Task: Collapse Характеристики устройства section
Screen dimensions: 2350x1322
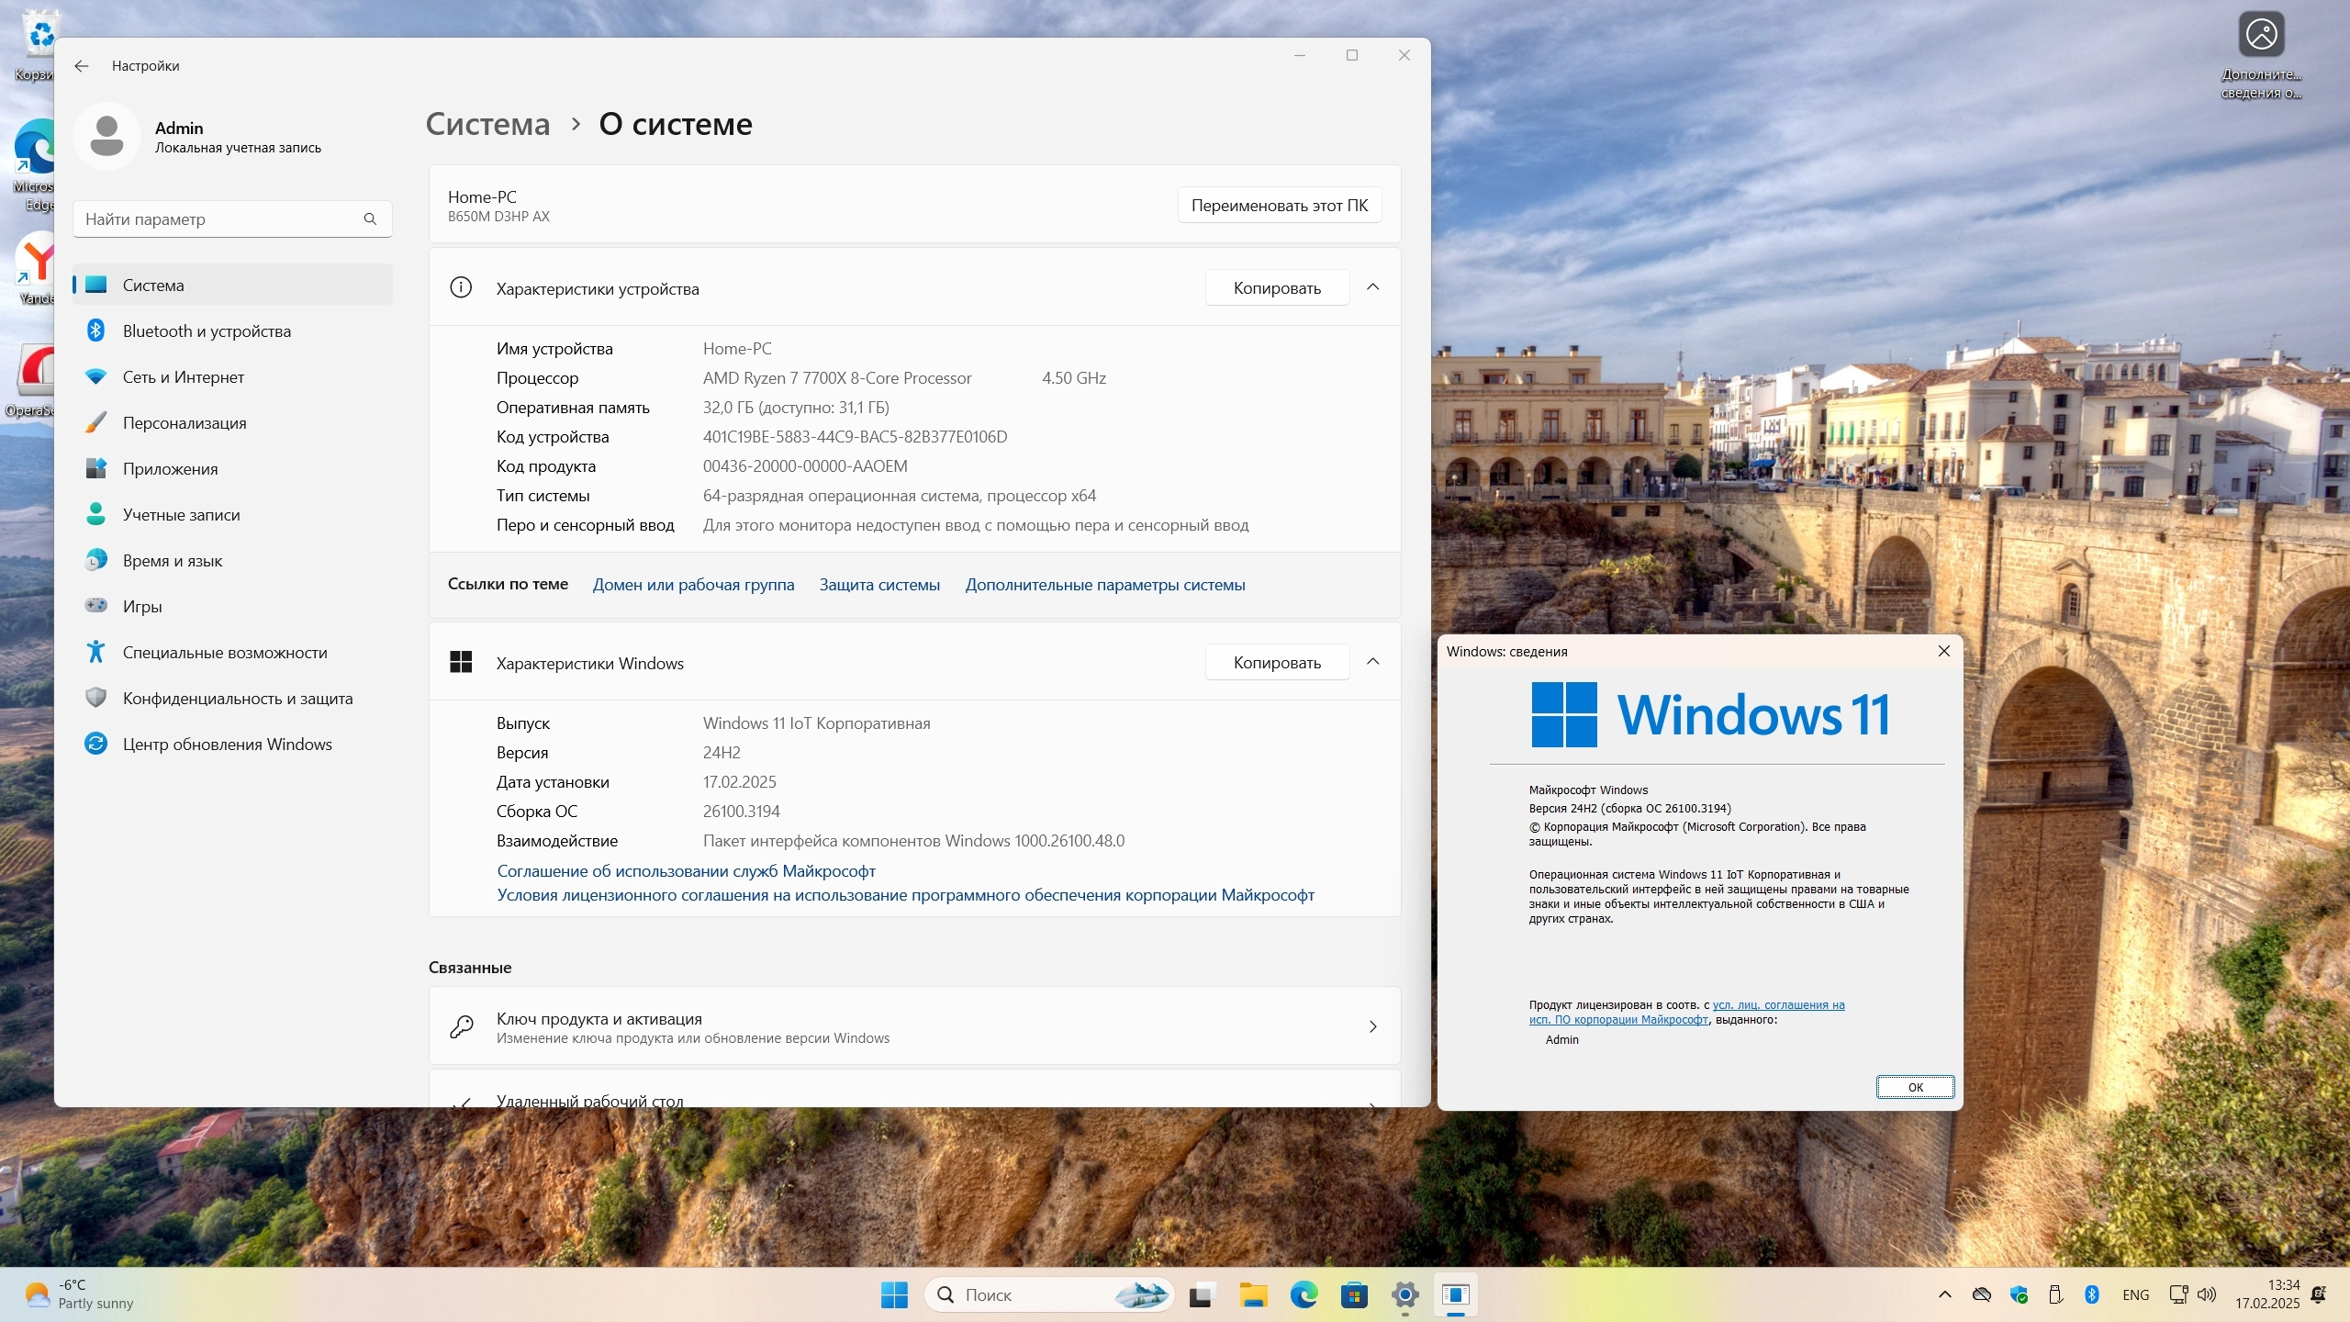Action: coord(1372,287)
